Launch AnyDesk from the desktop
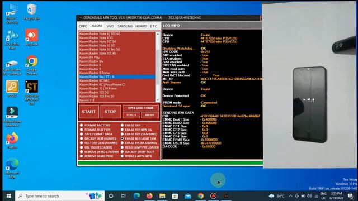 click(32, 37)
